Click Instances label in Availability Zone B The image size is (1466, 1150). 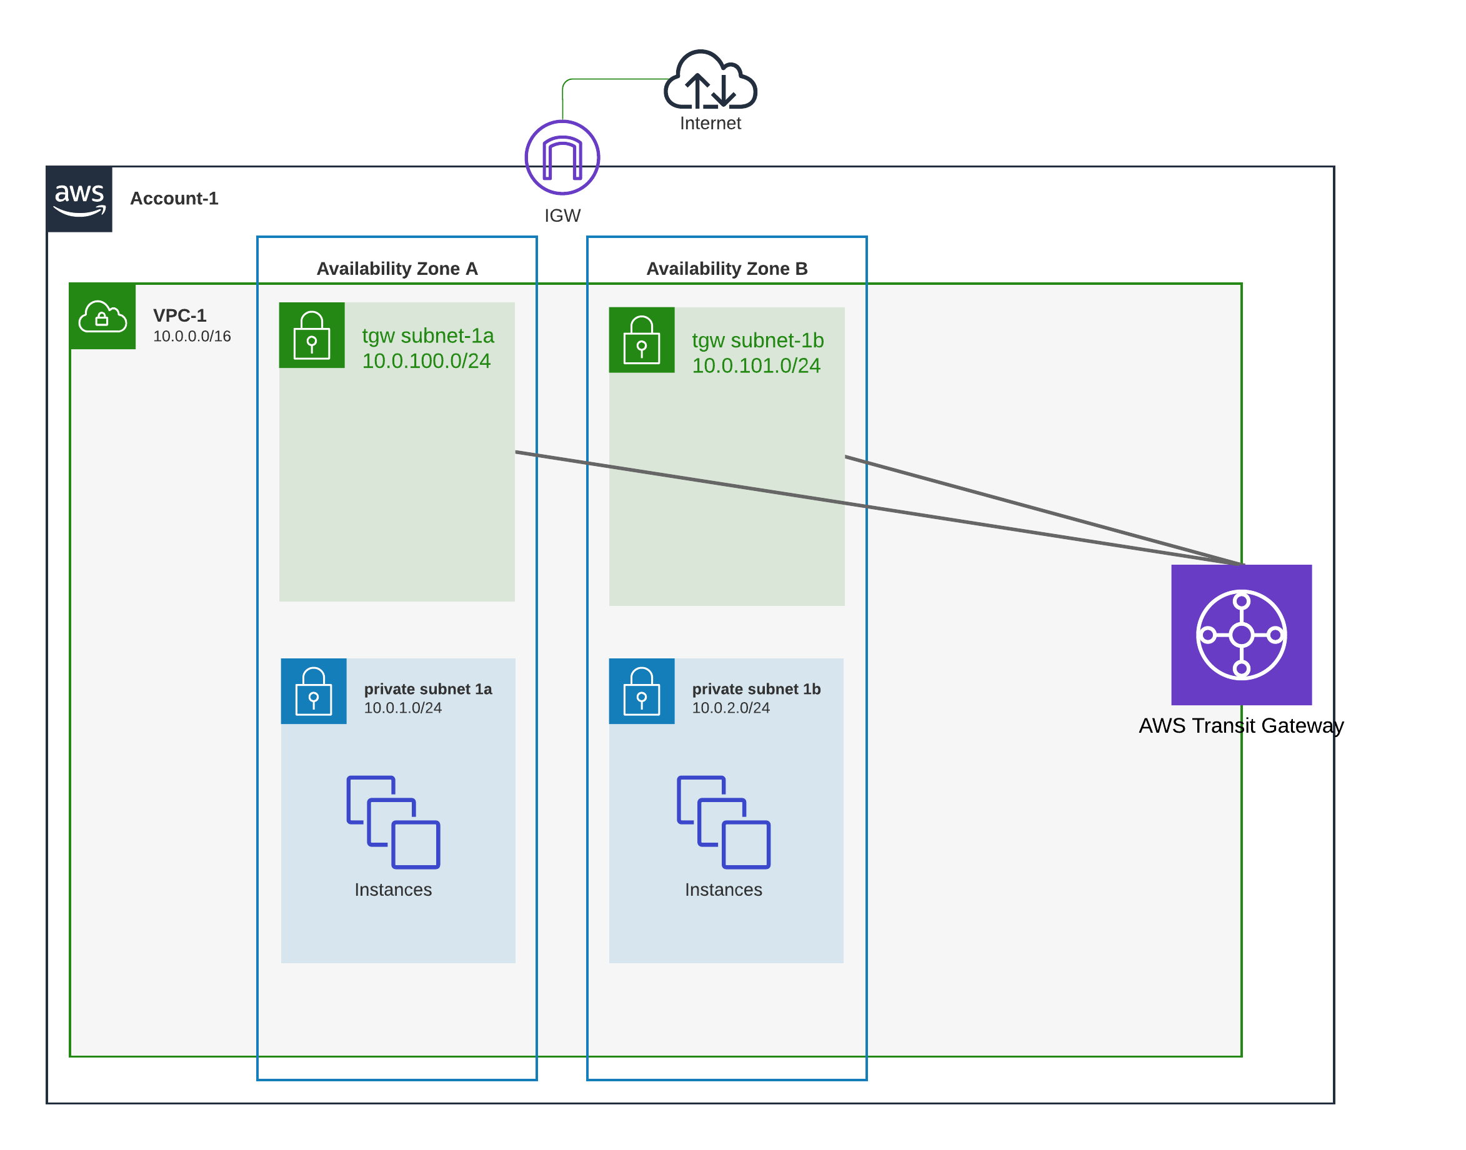pos(723,890)
